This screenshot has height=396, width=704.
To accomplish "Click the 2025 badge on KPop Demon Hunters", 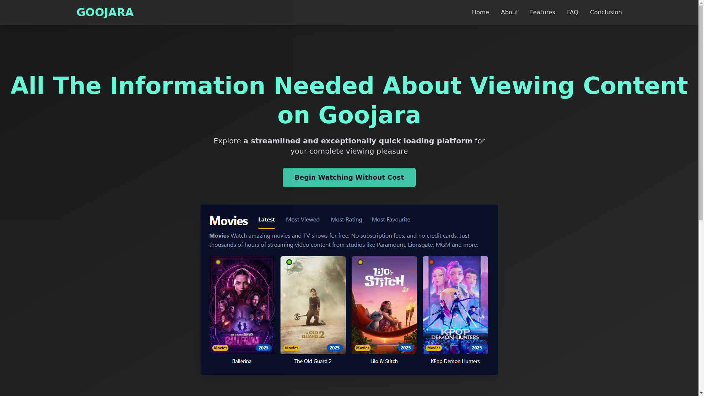I will pos(477,348).
